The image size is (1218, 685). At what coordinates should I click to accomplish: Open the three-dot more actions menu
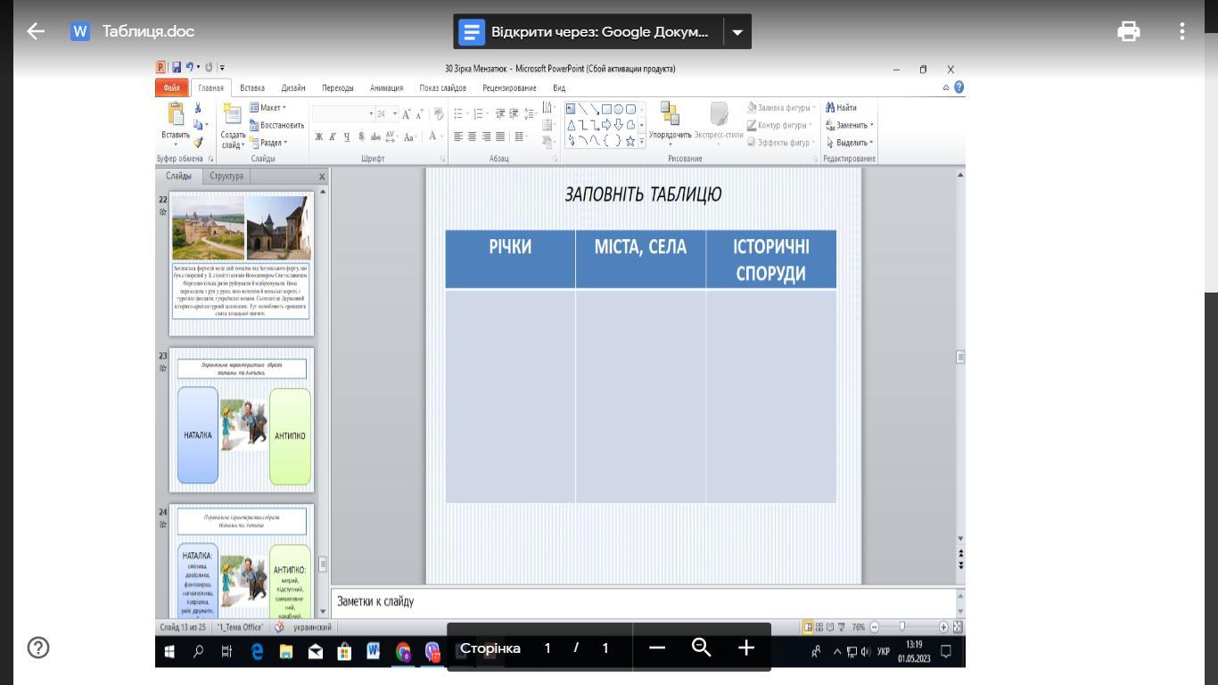(x=1181, y=31)
